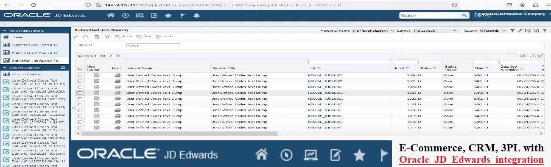551x167 pixels.
Task: Print job 1824 row printer icon
Action: pyautogui.click(x=117, y=87)
